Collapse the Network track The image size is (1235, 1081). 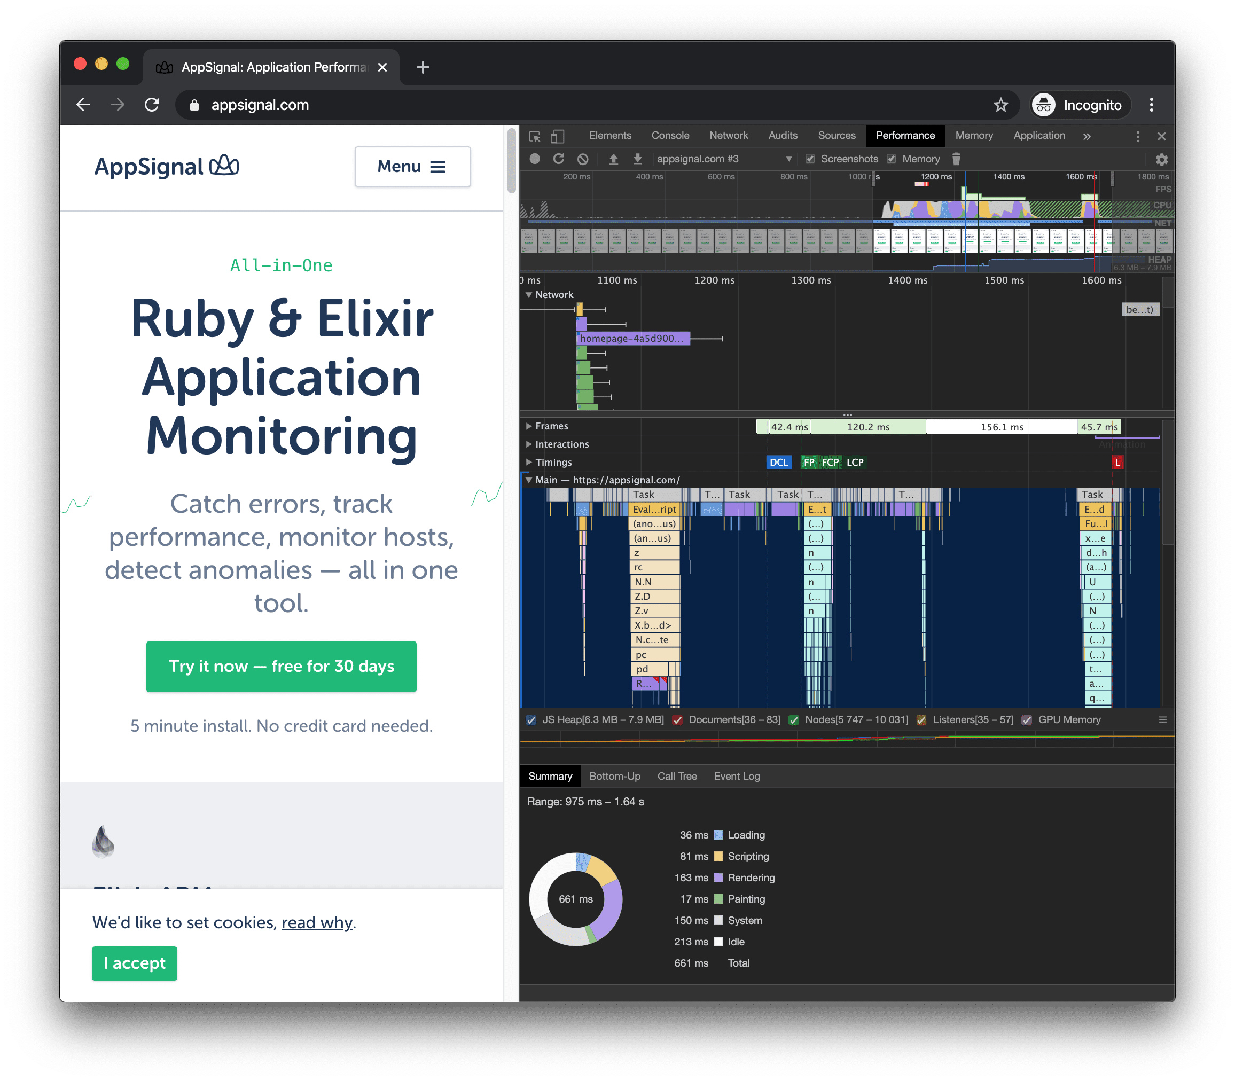pyautogui.click(x=528, y=294)
